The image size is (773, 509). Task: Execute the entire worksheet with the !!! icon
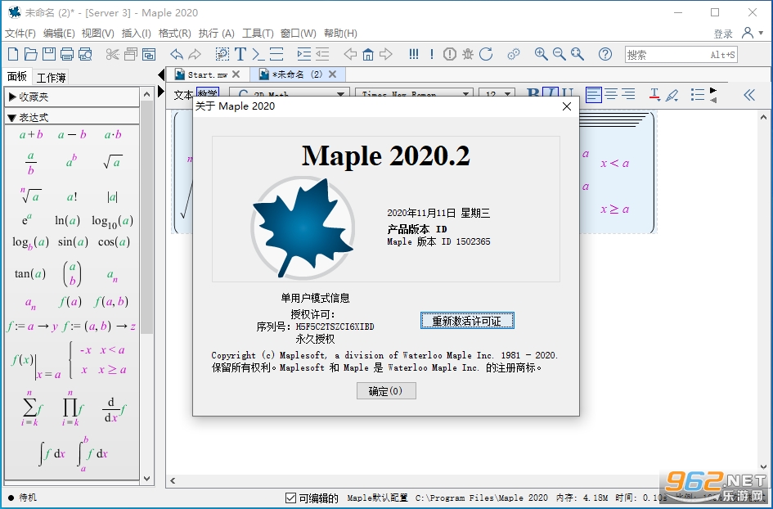pyautogui.click(x=414, y=54)
